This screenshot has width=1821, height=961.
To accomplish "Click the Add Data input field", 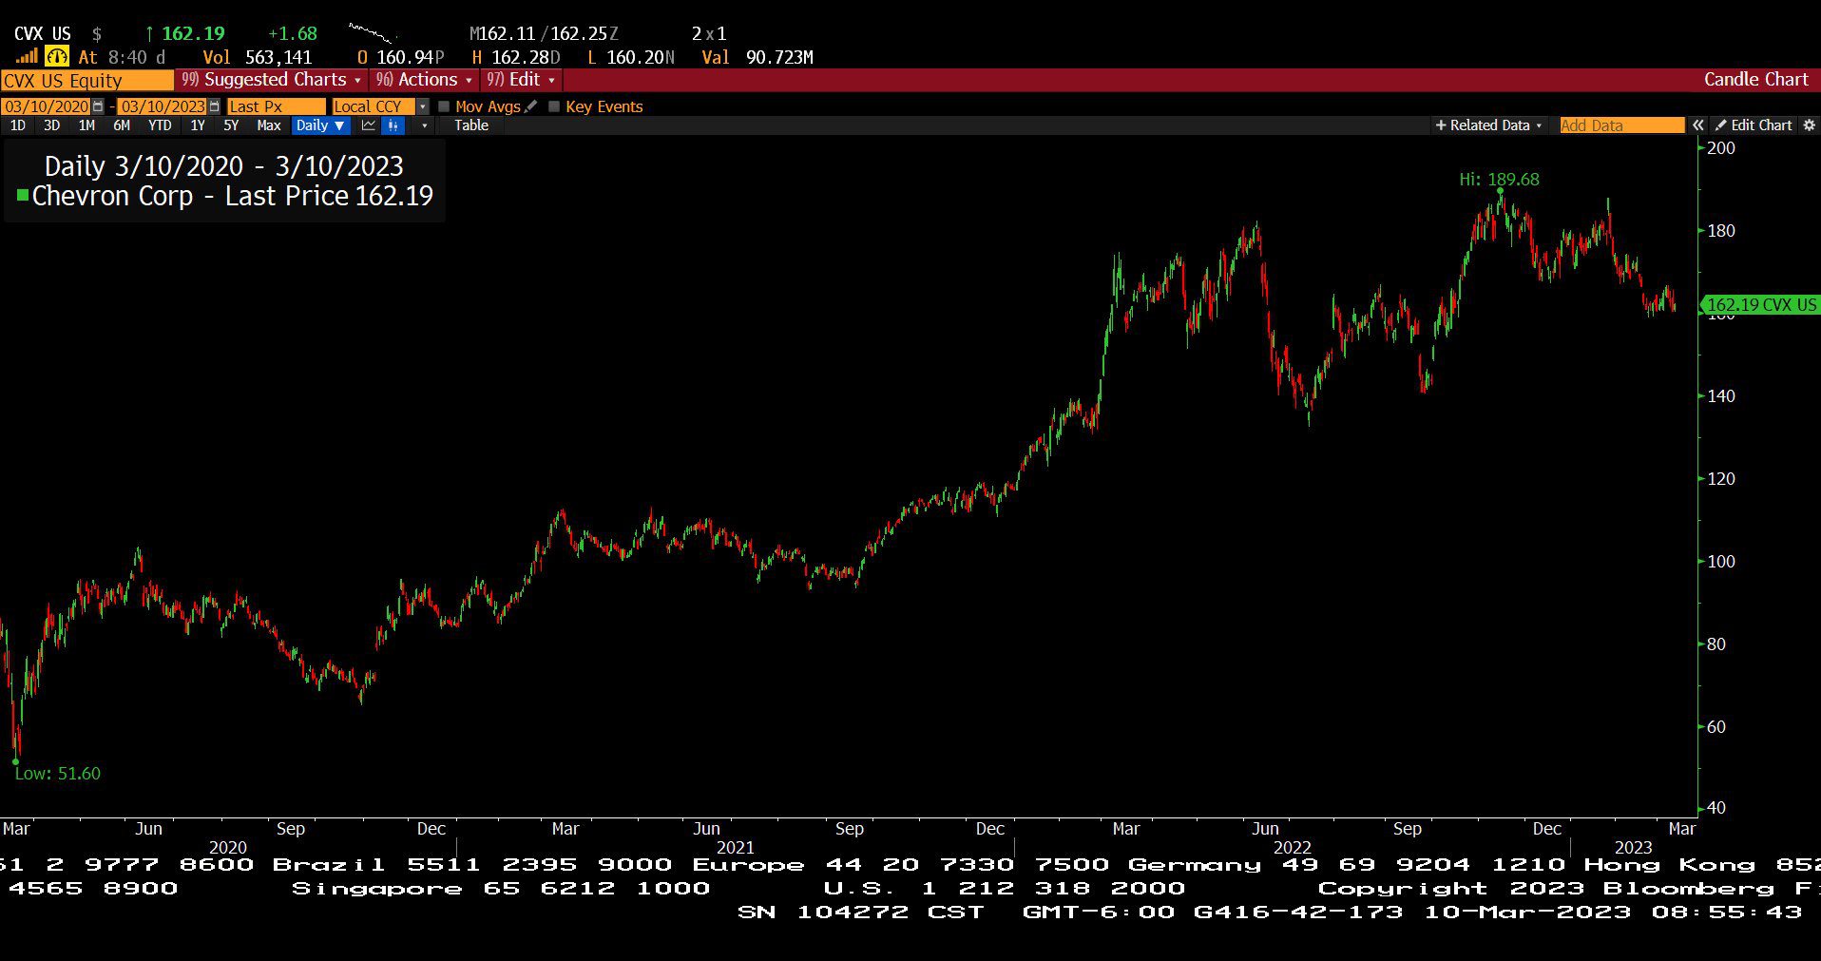I will pyautogui.click(x=1621, y=125).
